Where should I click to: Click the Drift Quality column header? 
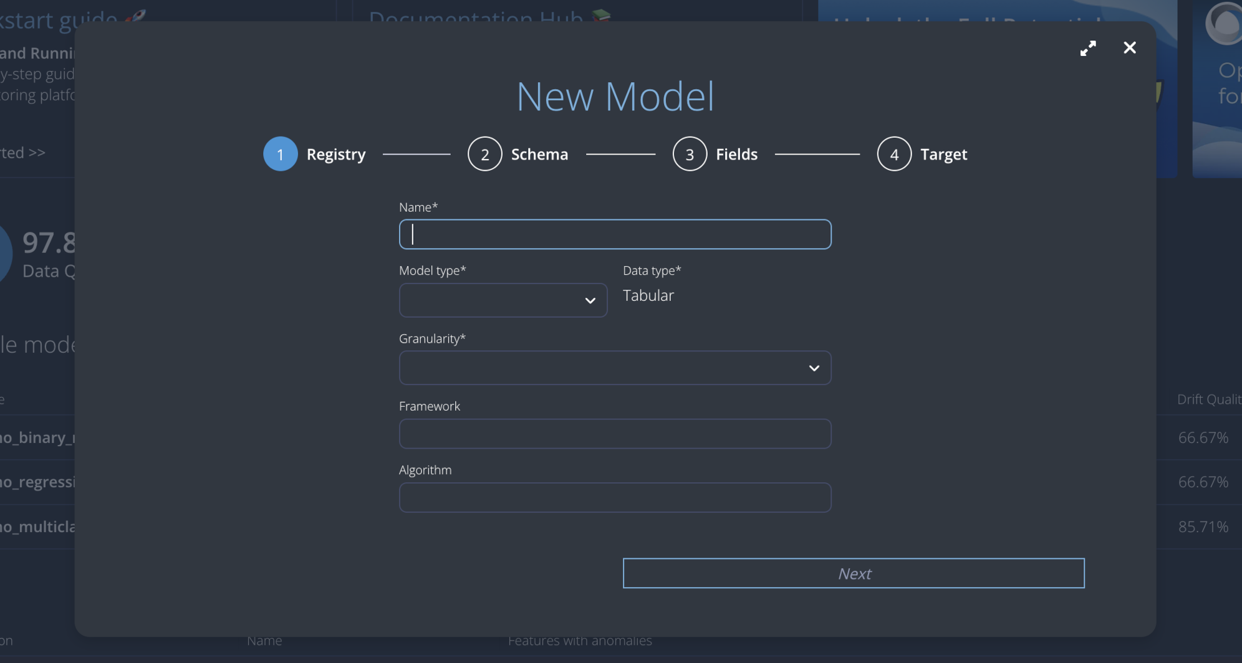1209,399
